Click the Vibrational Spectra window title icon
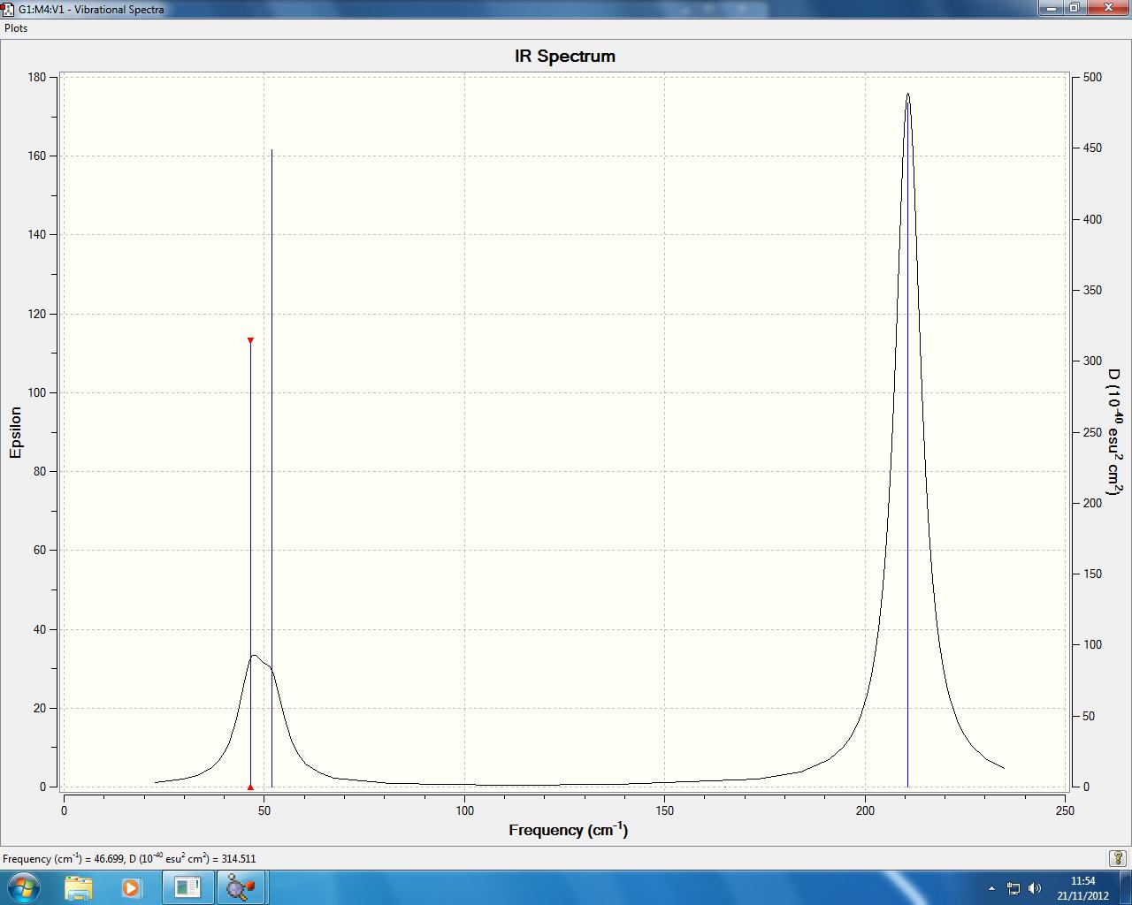 pos(8,9)
